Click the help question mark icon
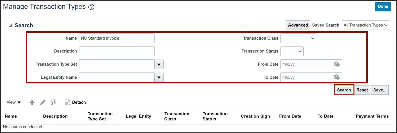The height and width of the screenshot is (133, 397). tap(91, 7)
